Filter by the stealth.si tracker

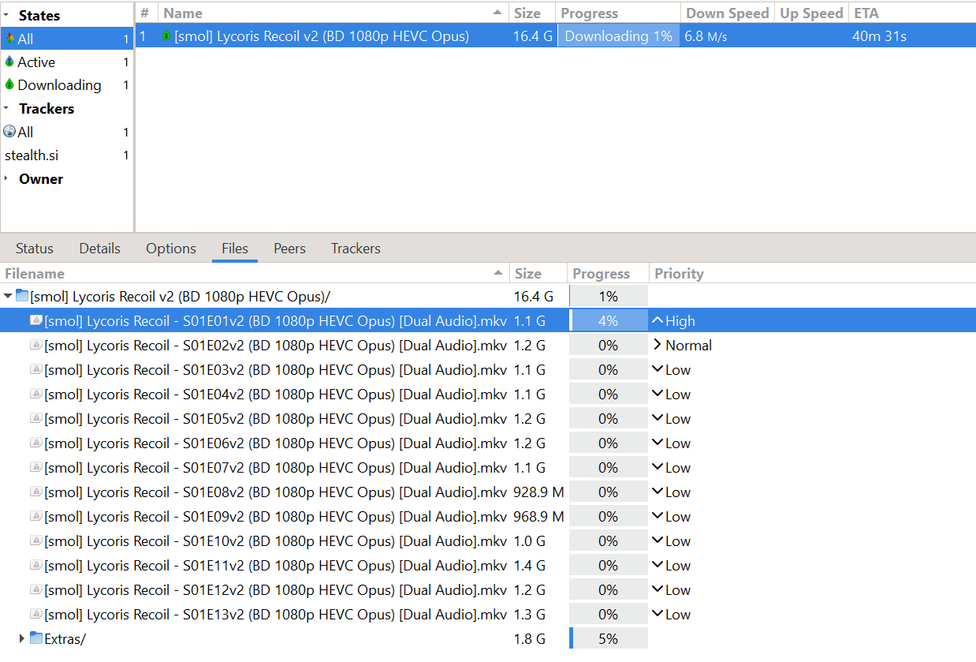click(66, 155)
